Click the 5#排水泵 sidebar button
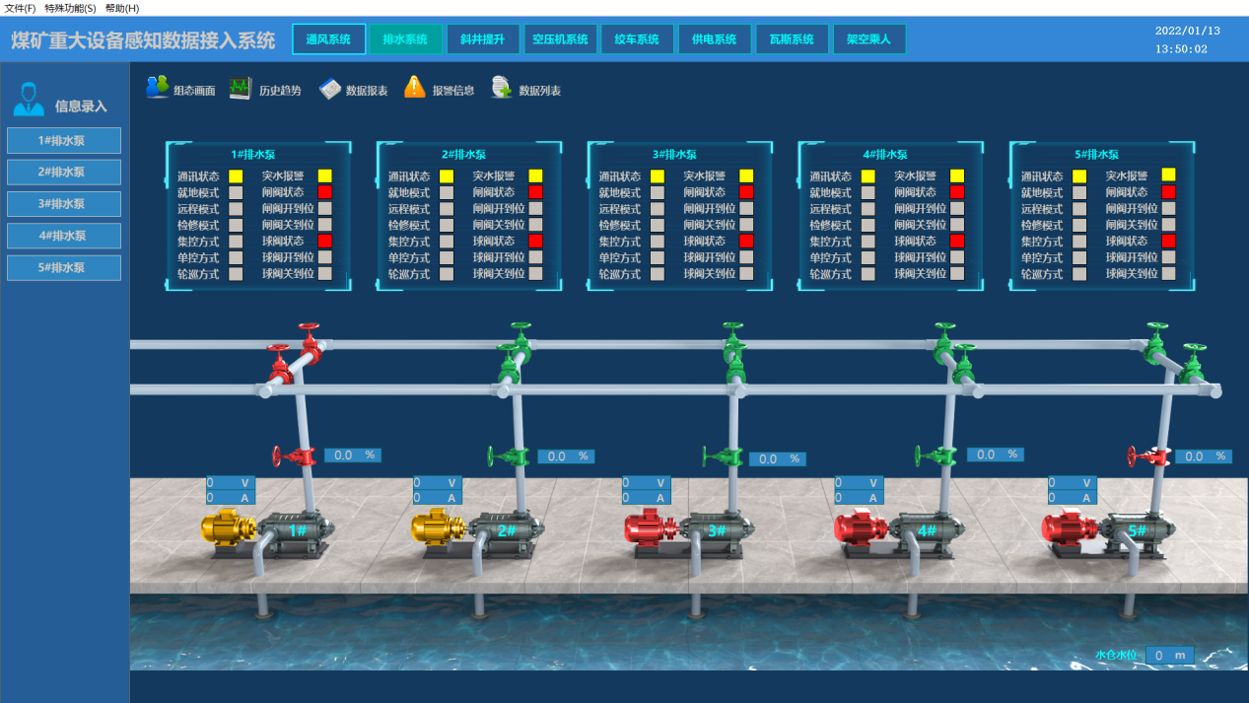 click(x=64, y=268)
